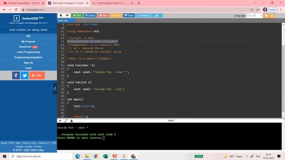This screenshot has height=160, width=285.
Task: Select the main.cpp file tab
Action: 63,20
